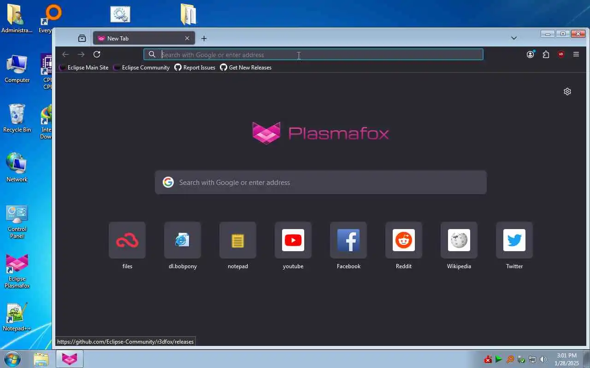Viewport: 590px width, 368px height.
Task: Click the browser Reload button
Action: [x=97, y=54]
